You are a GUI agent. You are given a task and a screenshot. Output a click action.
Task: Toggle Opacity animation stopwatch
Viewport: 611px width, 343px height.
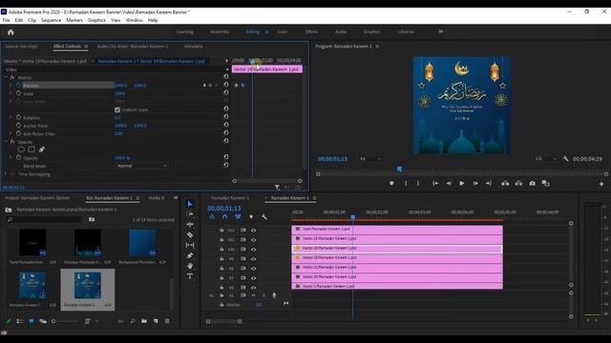pos(19,158)
